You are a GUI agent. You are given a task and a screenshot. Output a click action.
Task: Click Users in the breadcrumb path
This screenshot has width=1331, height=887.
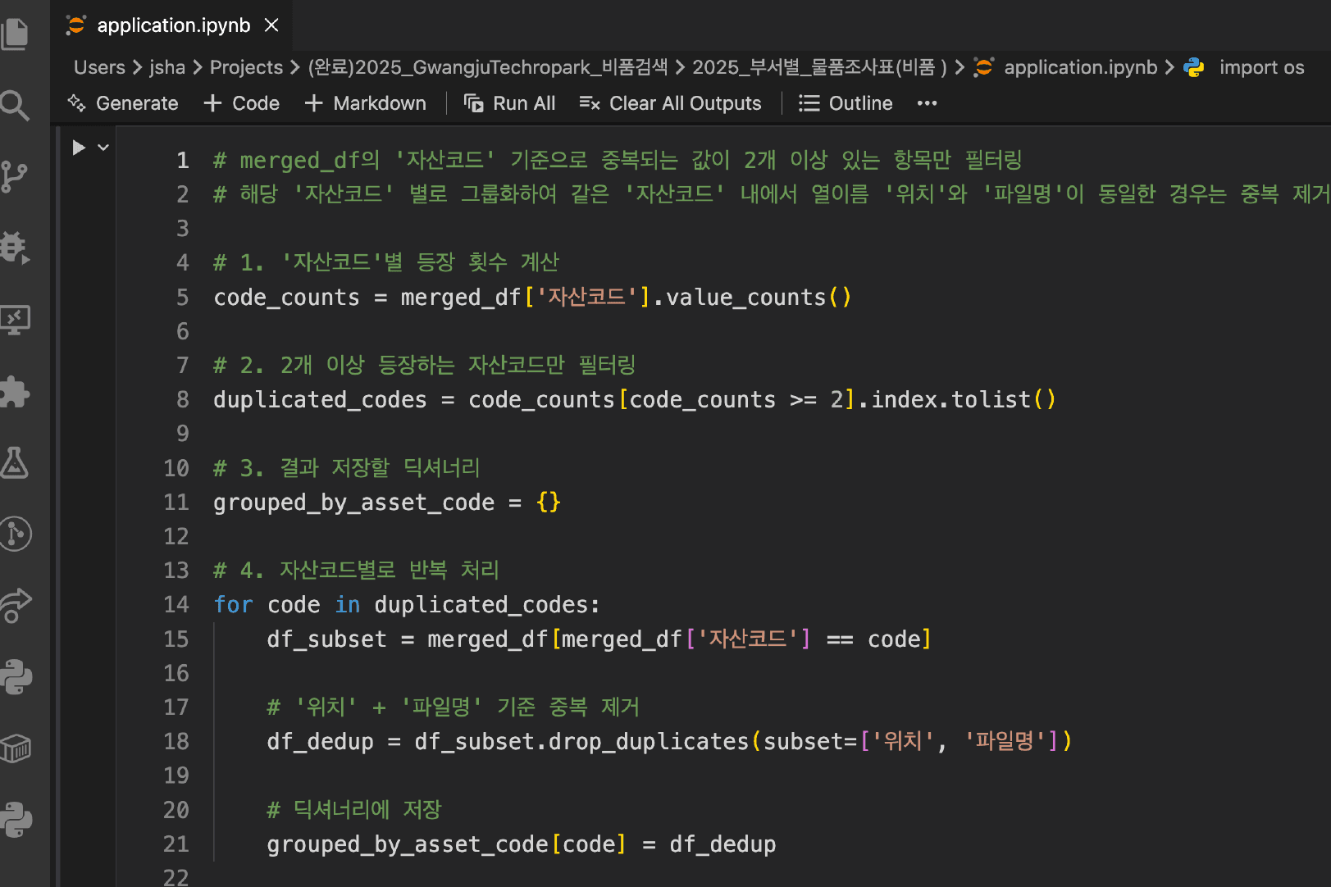point(99,67)
